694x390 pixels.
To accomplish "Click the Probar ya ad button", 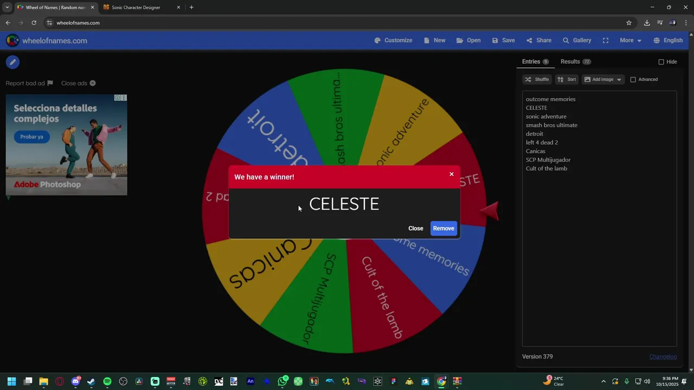I will tap(31, 136).
